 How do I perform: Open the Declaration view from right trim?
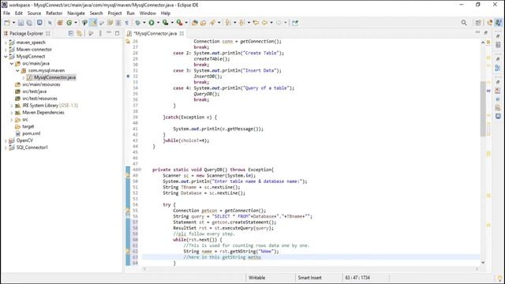pyautogui.click(x=498, y=107)
